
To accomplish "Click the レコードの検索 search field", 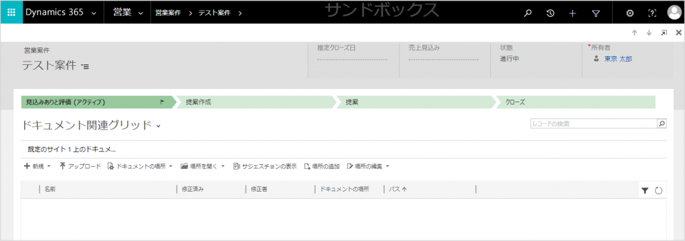I will point(594,124).
